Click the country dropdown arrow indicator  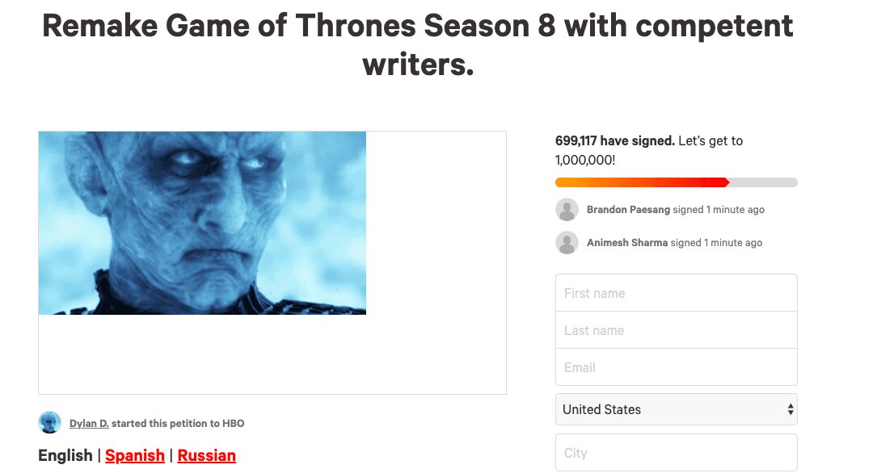tap(790, 409)
